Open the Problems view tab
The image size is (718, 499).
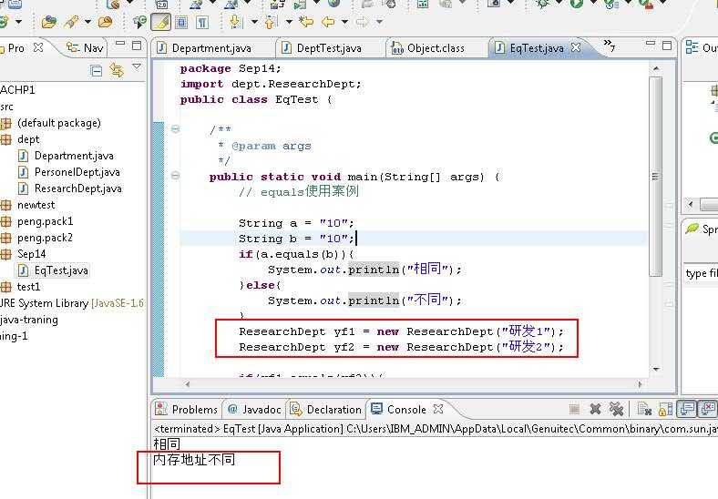(x=187, y=409)
